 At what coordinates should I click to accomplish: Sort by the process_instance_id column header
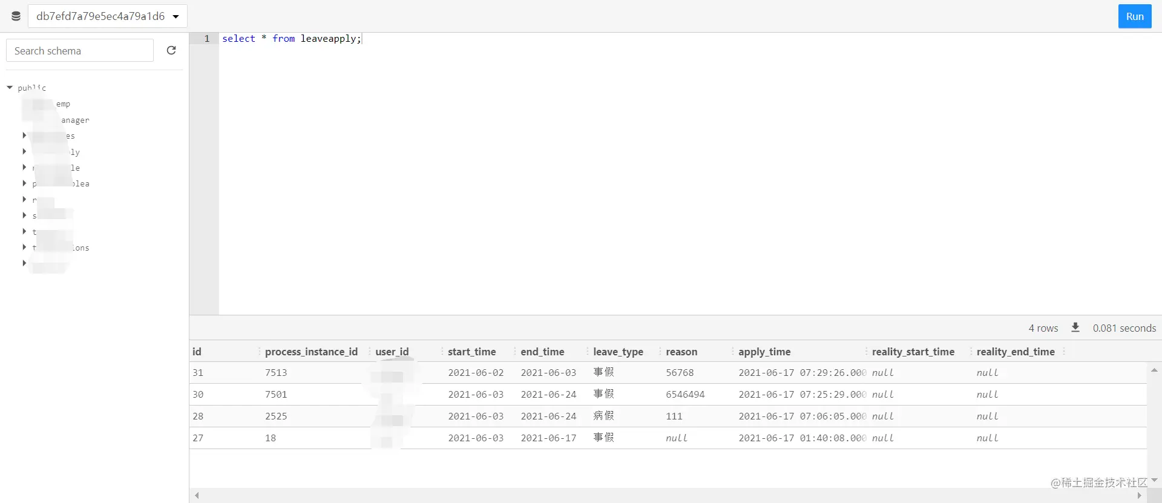(x=311, y=352)
